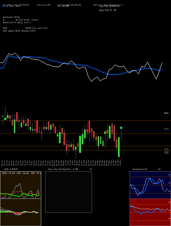Click the 'Stochastics & R' panel title
171x226 pixels.
click(x=140, y=169)
